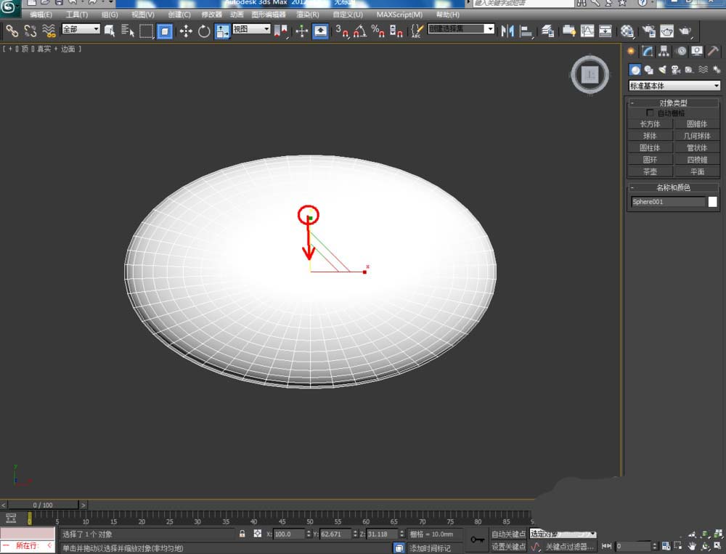Open the Modify panel tab
This screenshot has height=554, width=726.
[648, 51]
